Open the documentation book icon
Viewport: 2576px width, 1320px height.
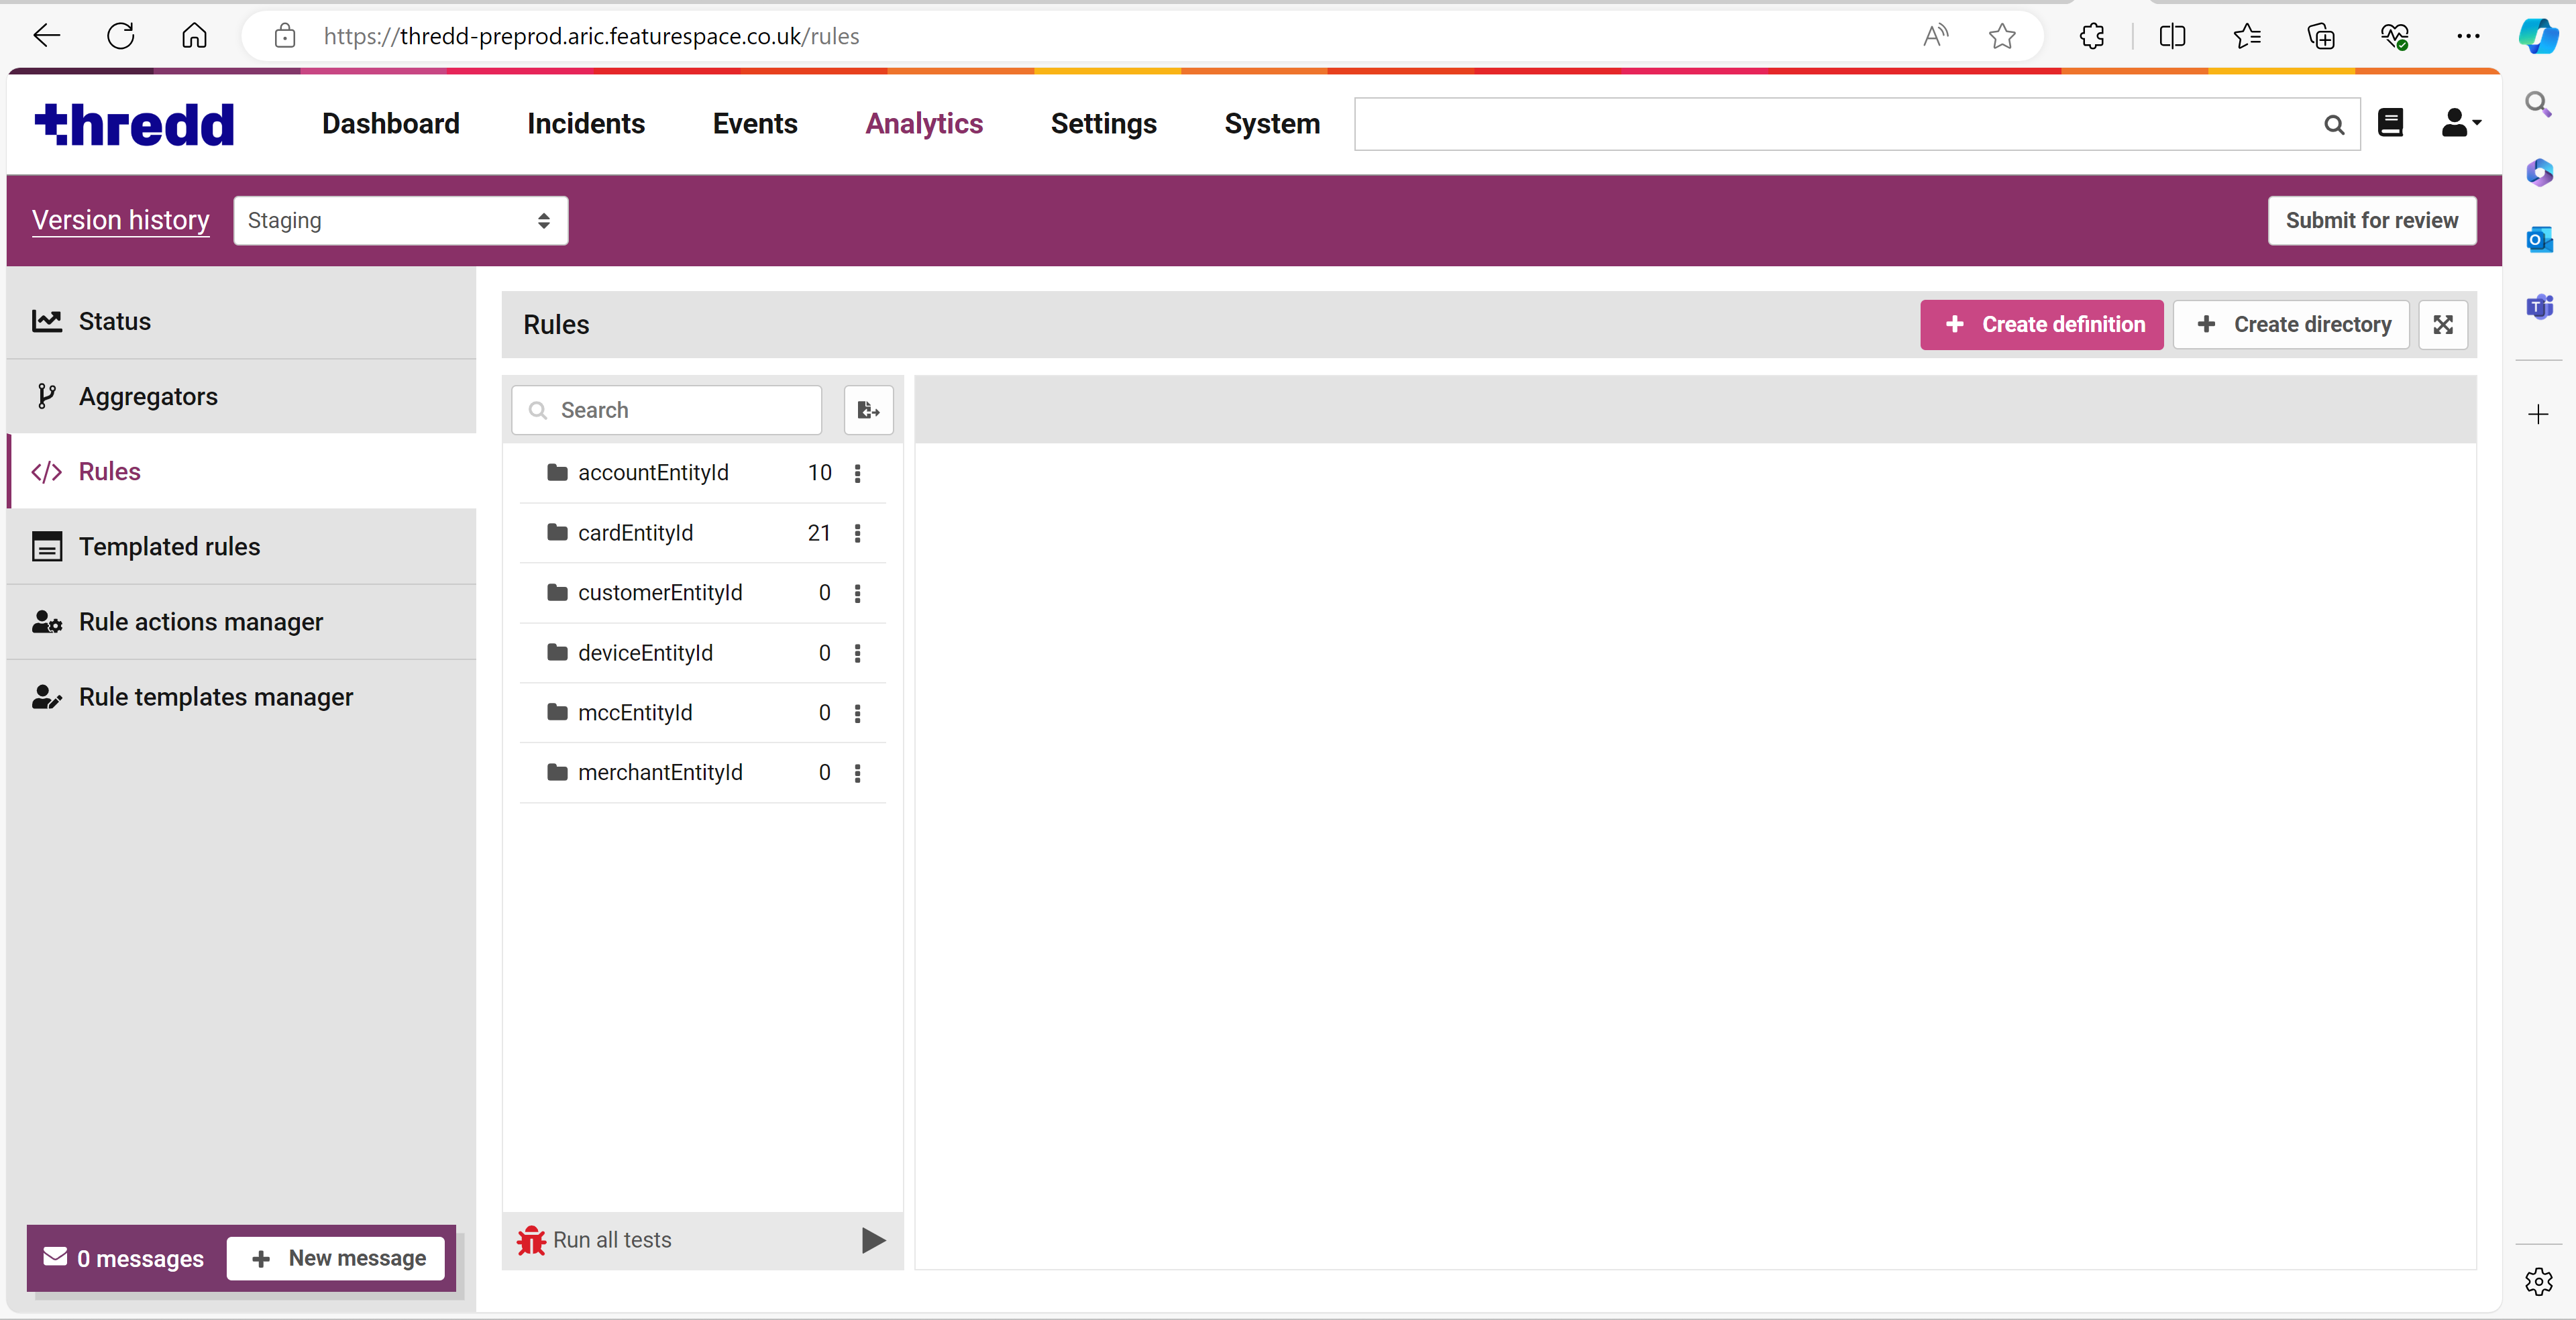2390,123
